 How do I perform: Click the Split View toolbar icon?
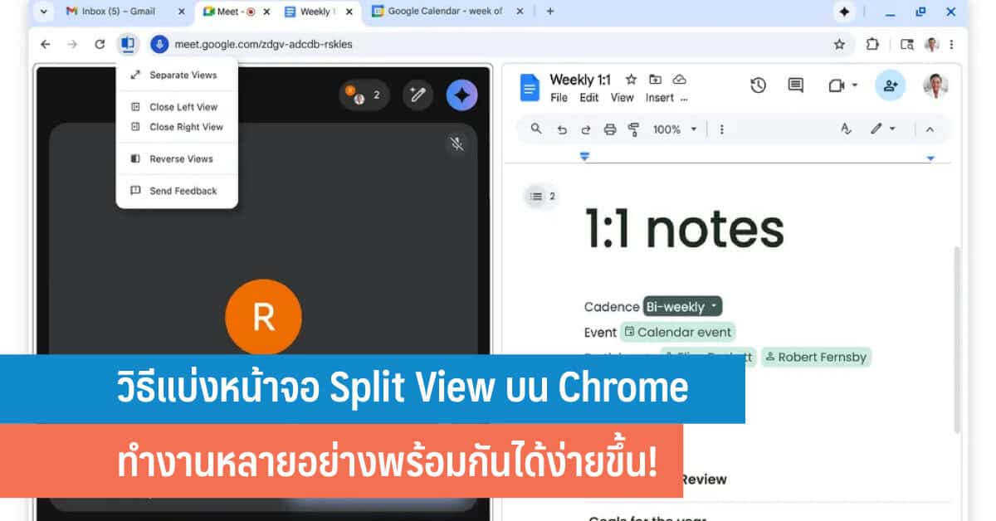pos(127,44)
